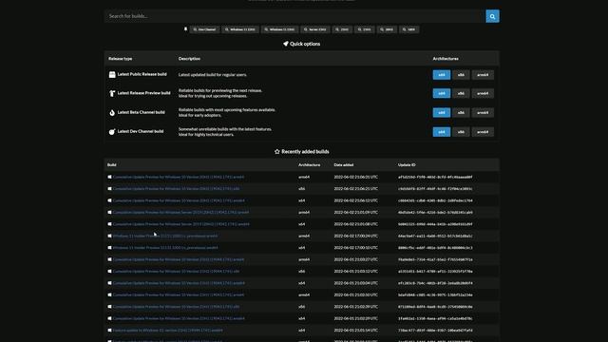Choose arm64 for Latest Release Preview build
Image resolution: width=608 pixels, height=342 pixels.
(x=483, y=93)
